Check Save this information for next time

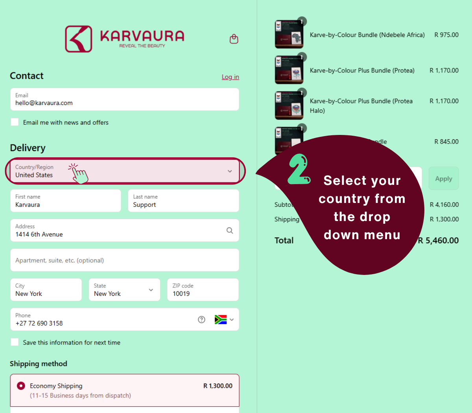pyautogui.click(x=15, y=342)
